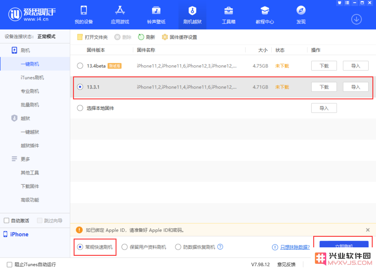
Task: Click the 意见反馈 link in status bar
Action: 286,264
